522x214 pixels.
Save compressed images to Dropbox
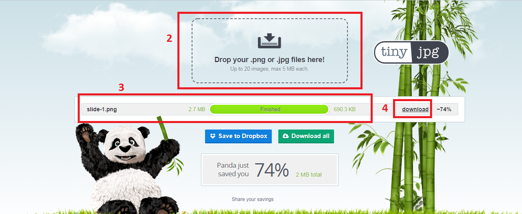238,136
